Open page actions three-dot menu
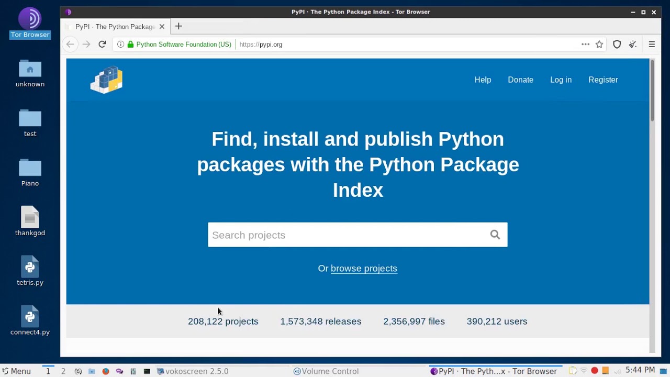 click(x=585, y=45)
